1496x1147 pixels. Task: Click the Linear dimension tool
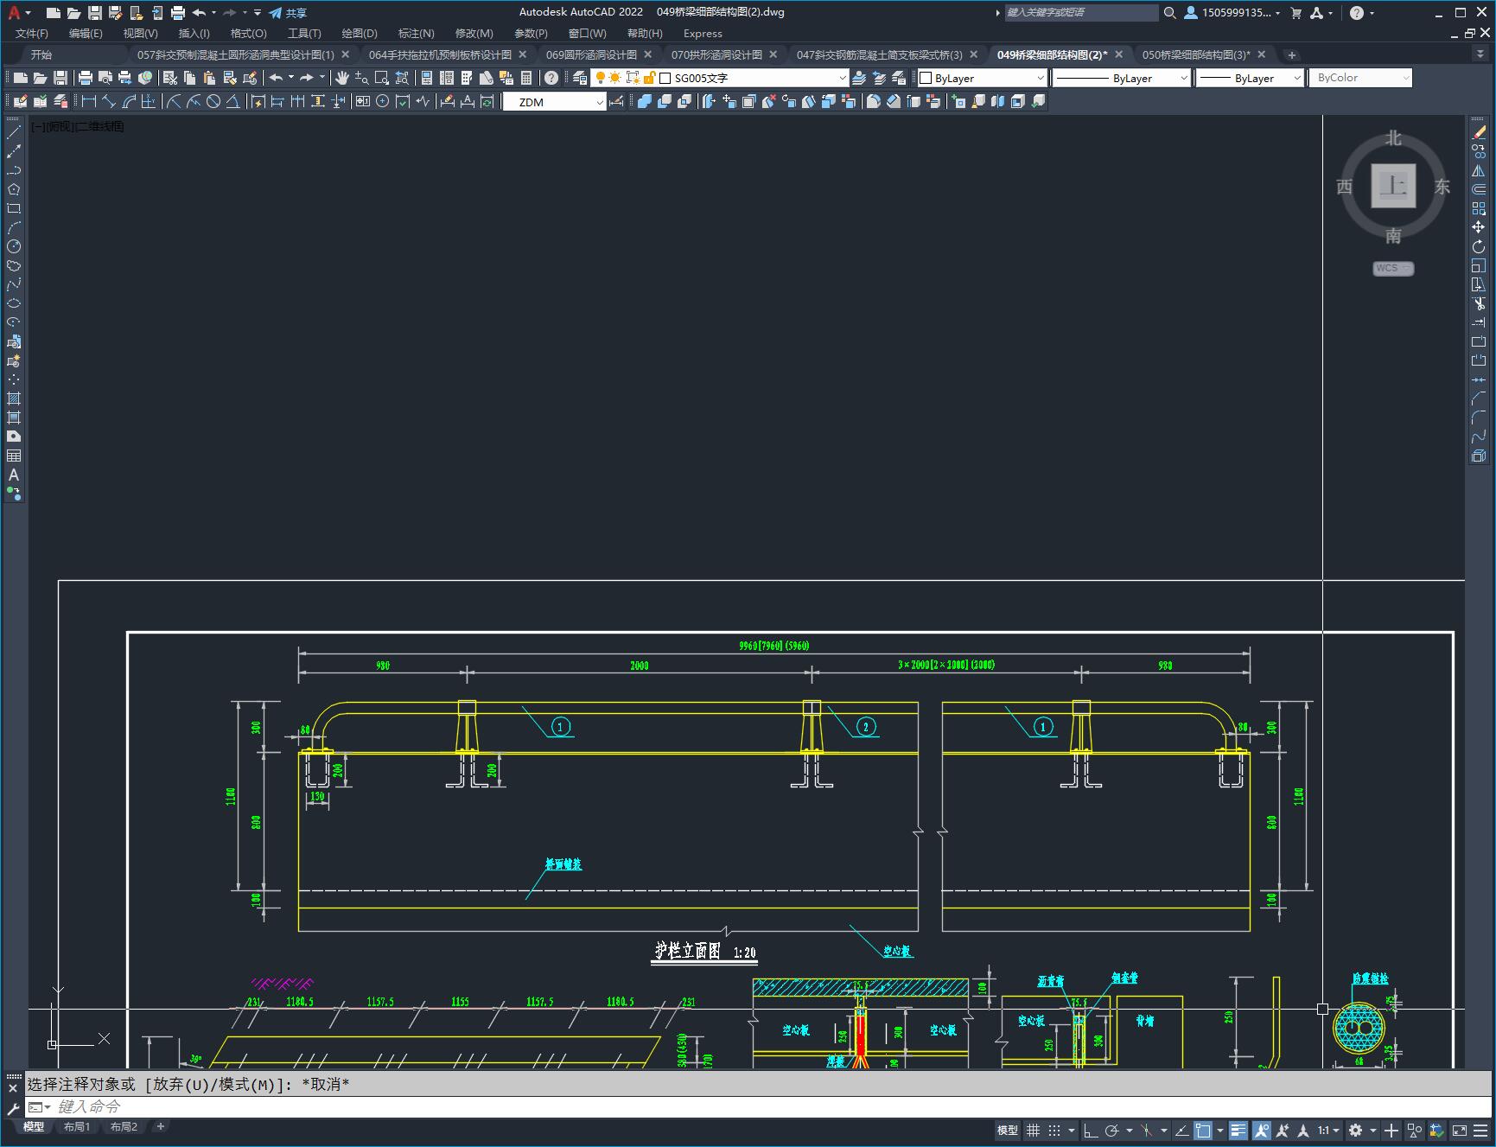pos(89,101)
